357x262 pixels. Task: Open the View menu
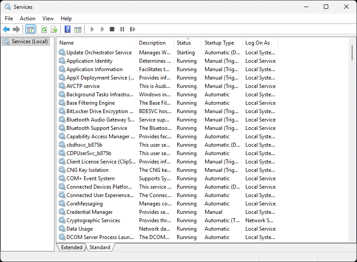click(48, 19)
